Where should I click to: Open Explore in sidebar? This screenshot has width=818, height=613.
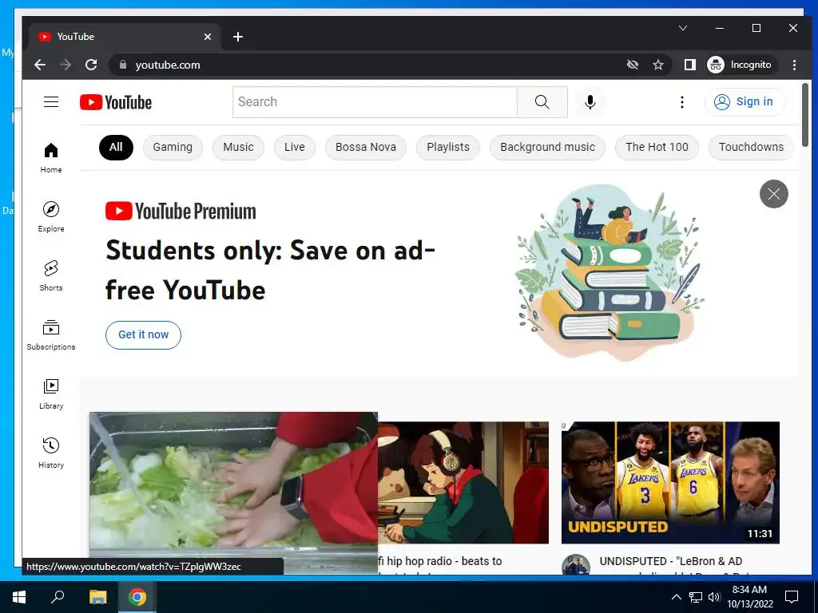pos(50,216)
